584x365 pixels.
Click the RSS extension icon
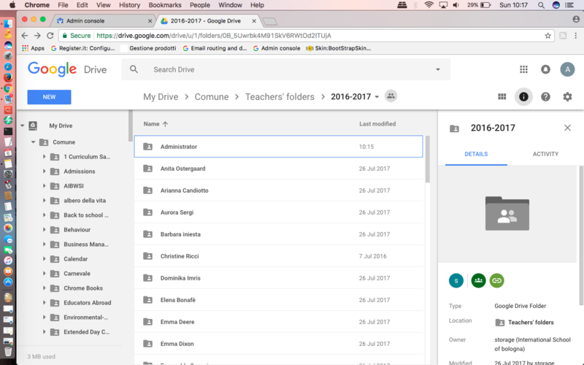(x=563, y=36)
